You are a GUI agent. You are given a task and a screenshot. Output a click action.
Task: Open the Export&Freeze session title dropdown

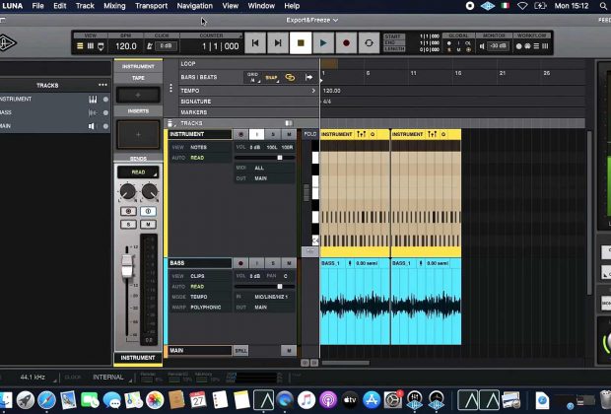(312, 20)
